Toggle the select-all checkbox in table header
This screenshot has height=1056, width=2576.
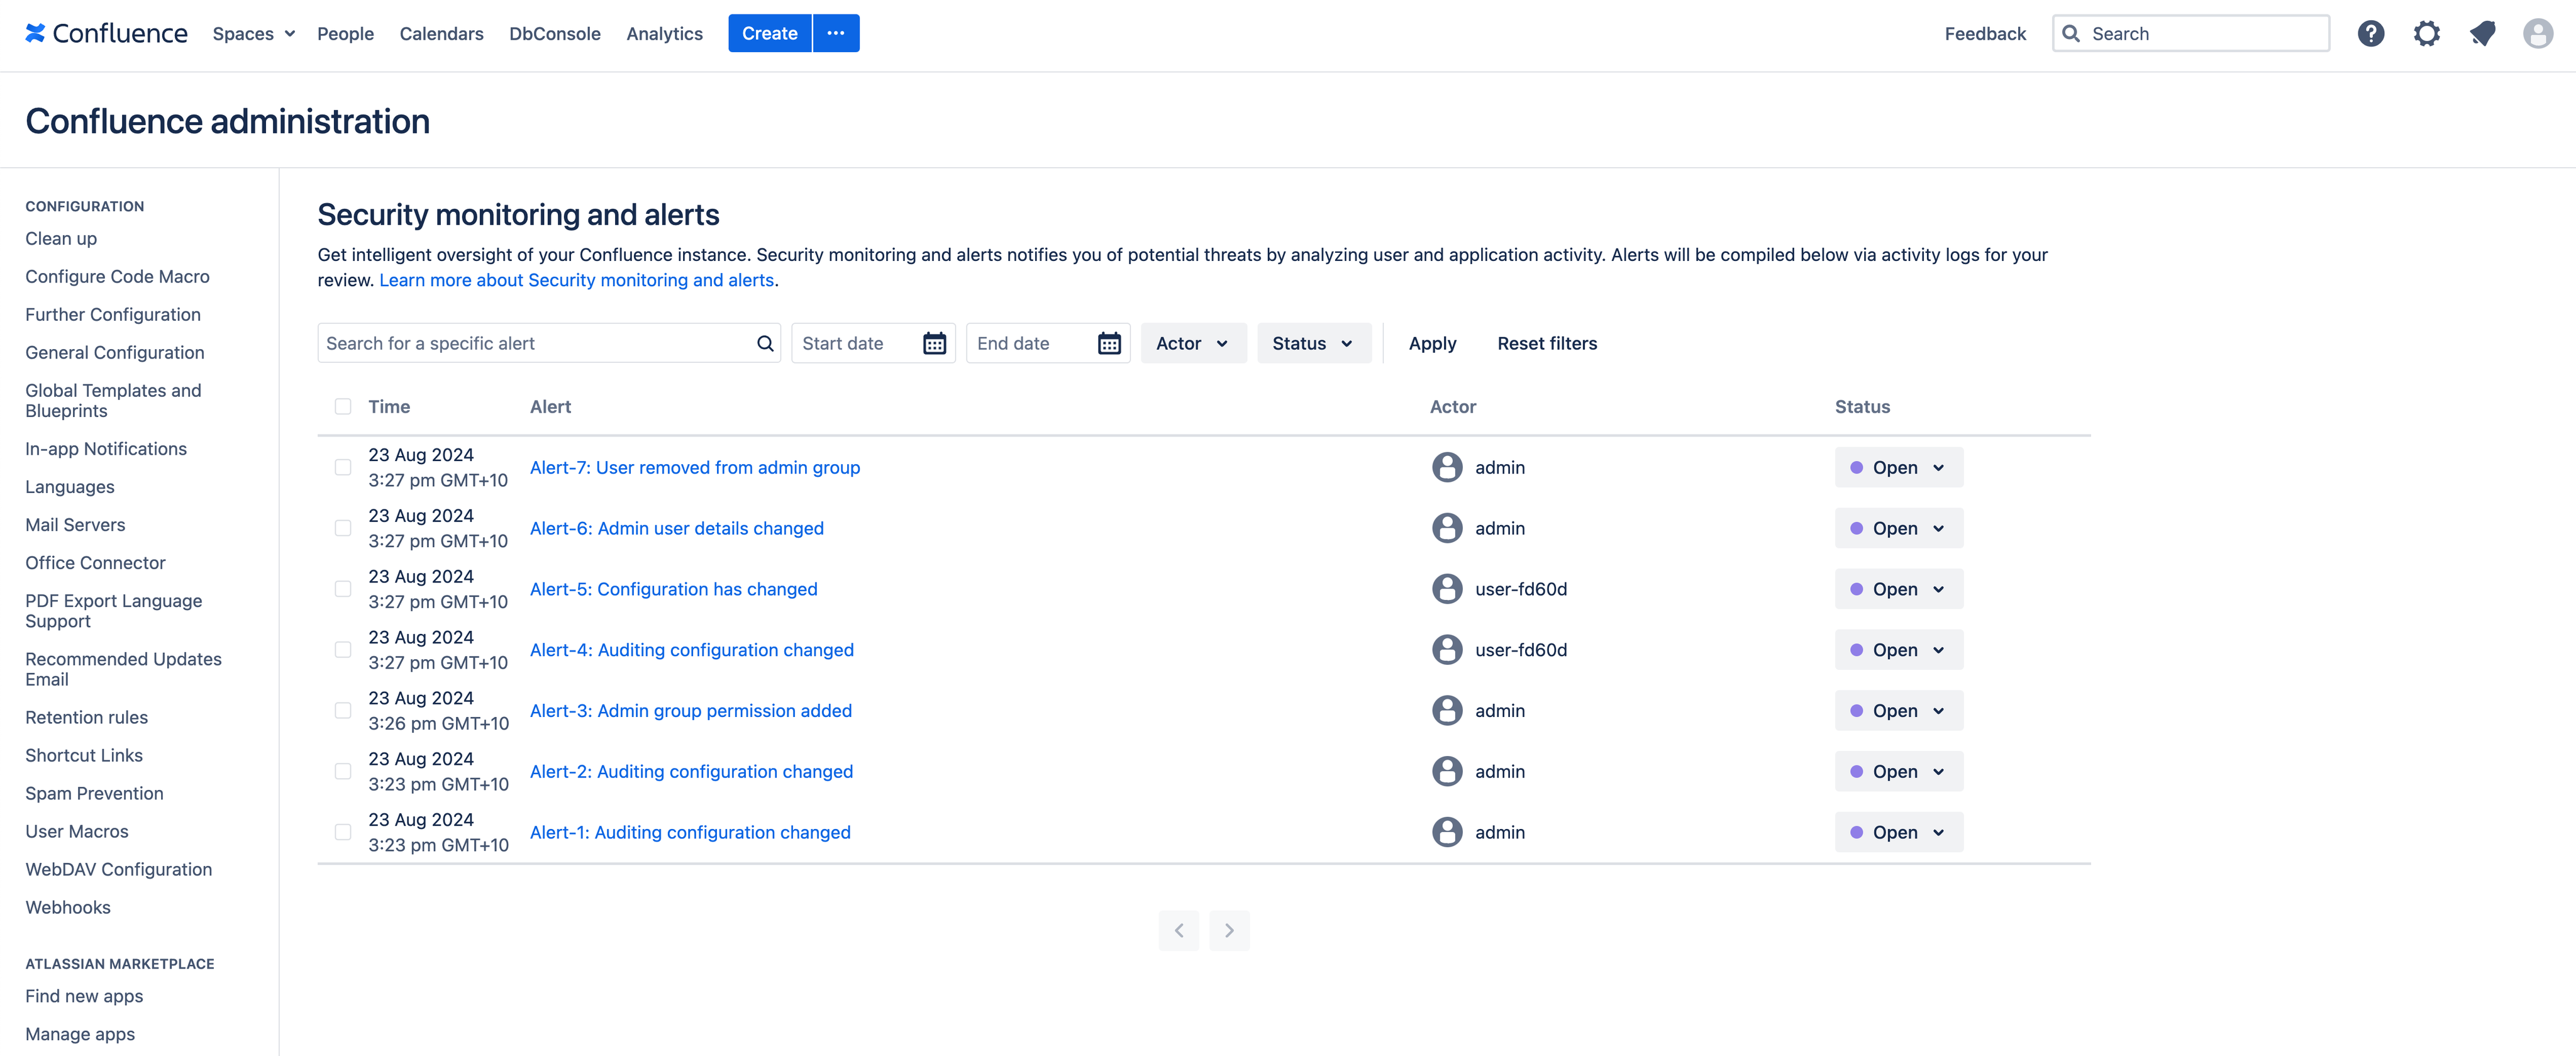(343, 406)
